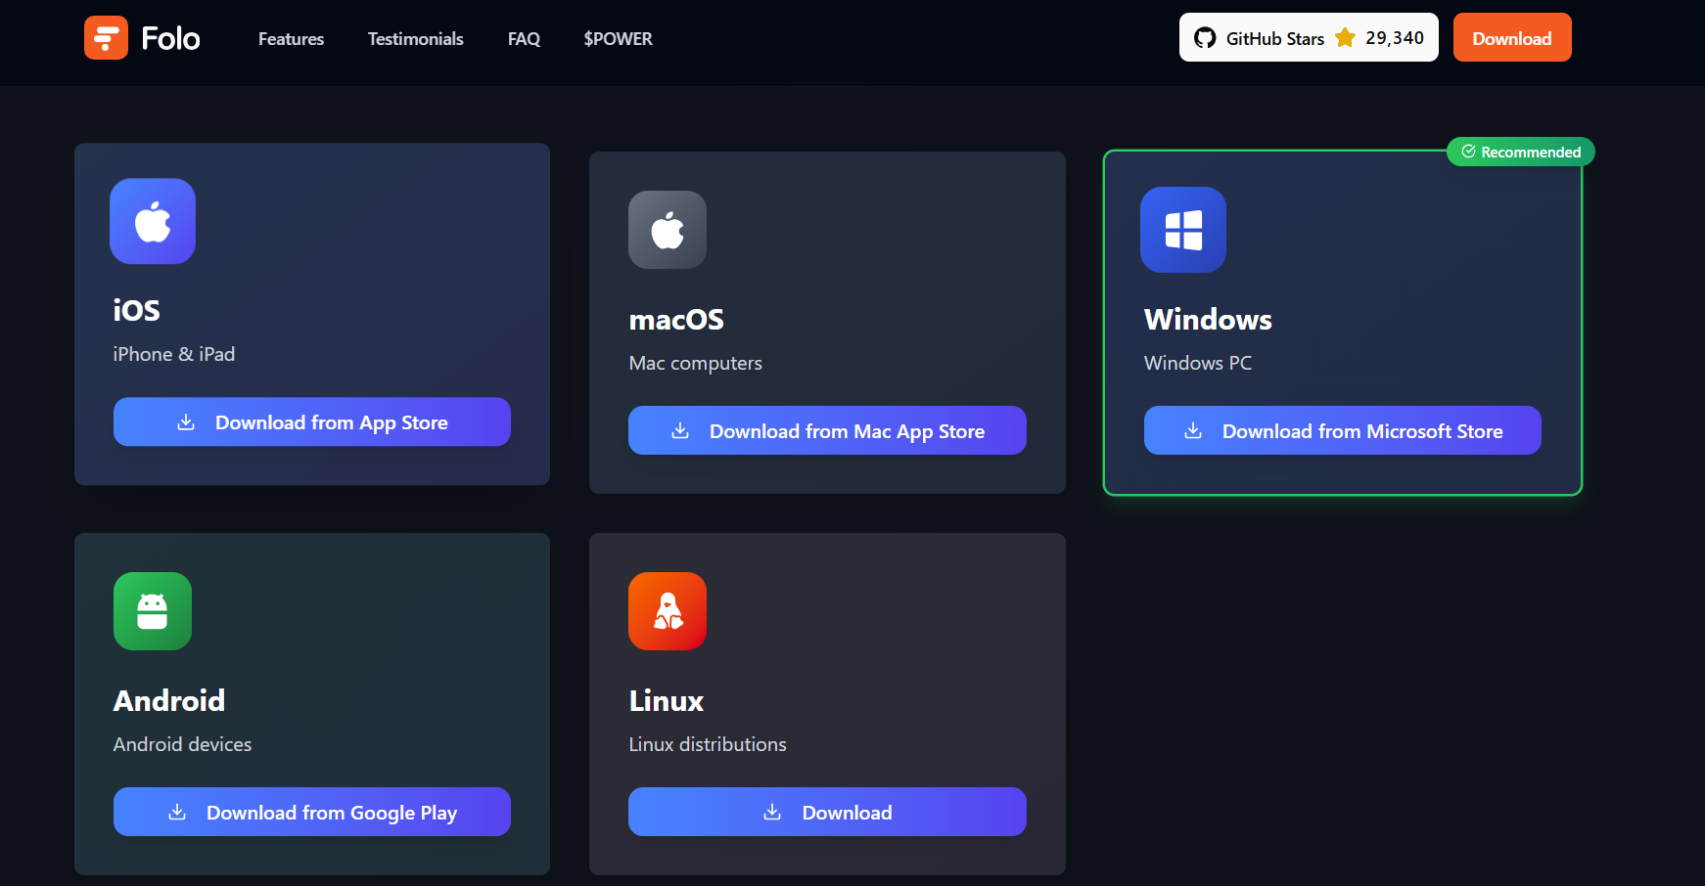Click download arrow icon in Linux Download button
The height and width of the screenshot is (886, 1705).
coord(772,813)
